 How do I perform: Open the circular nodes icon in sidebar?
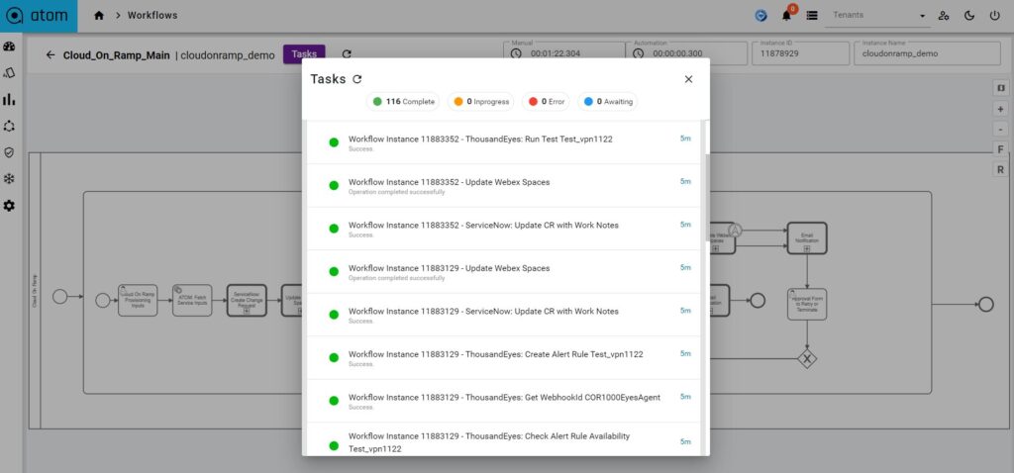pos(9,126)
